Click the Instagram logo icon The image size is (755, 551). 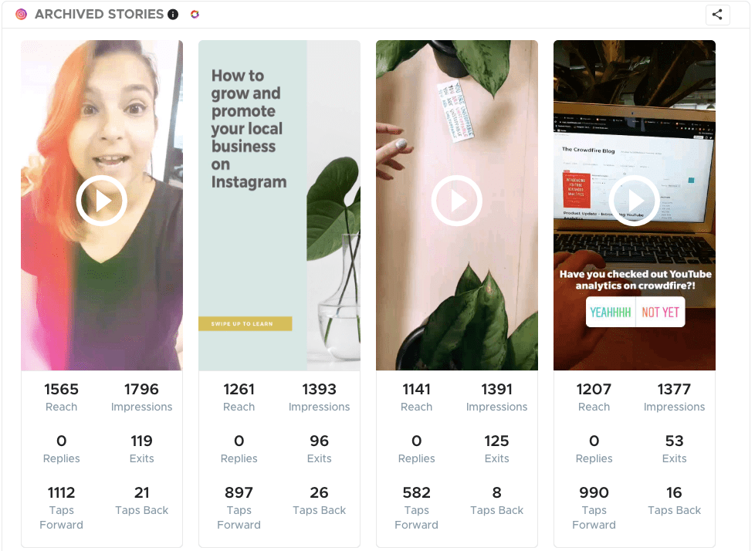(x=22, y=15)
